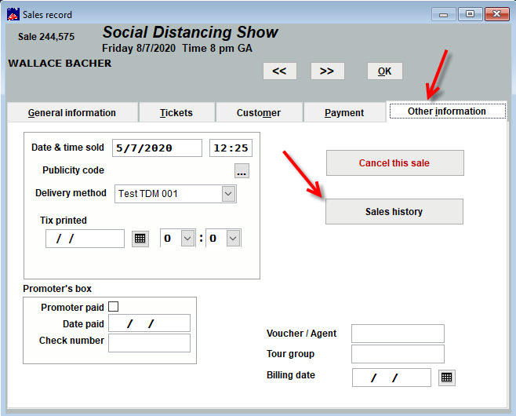Screen dimensions: 516x416
Task: Click the Sales record app icon in title bar
Action: [x=13, y=14]
